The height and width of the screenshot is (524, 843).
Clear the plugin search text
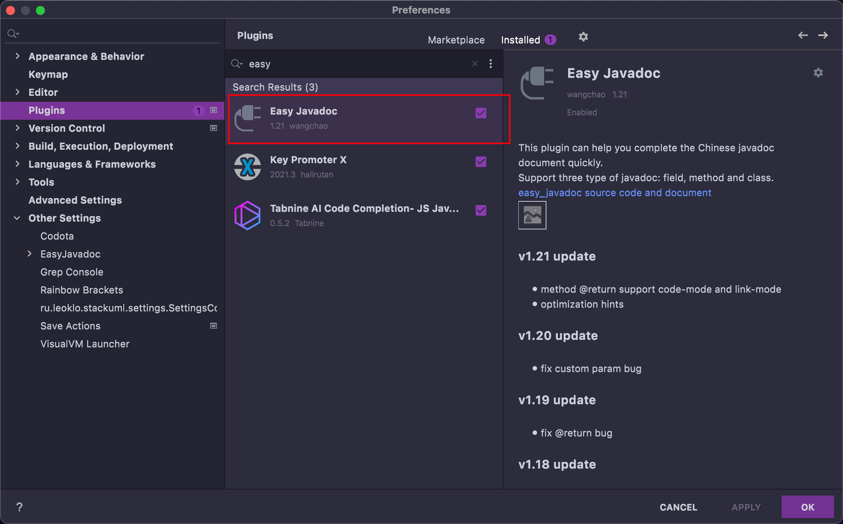tap(475, 64)
